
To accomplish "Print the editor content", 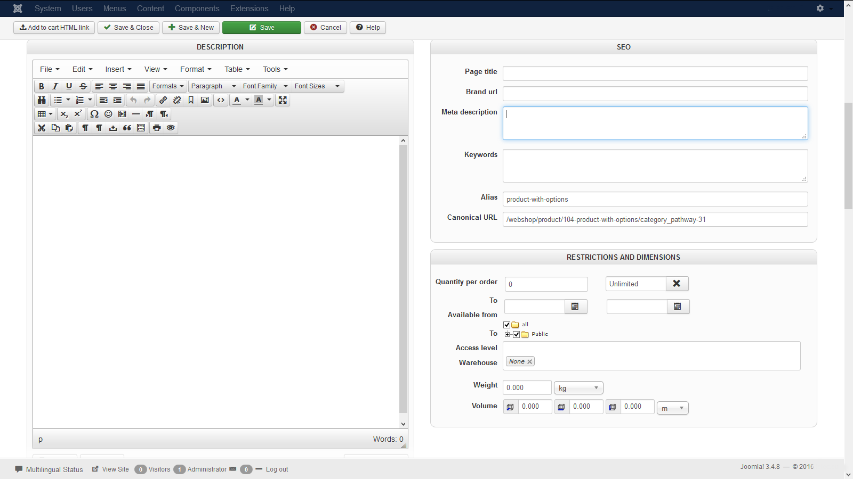I will point(157,128).
